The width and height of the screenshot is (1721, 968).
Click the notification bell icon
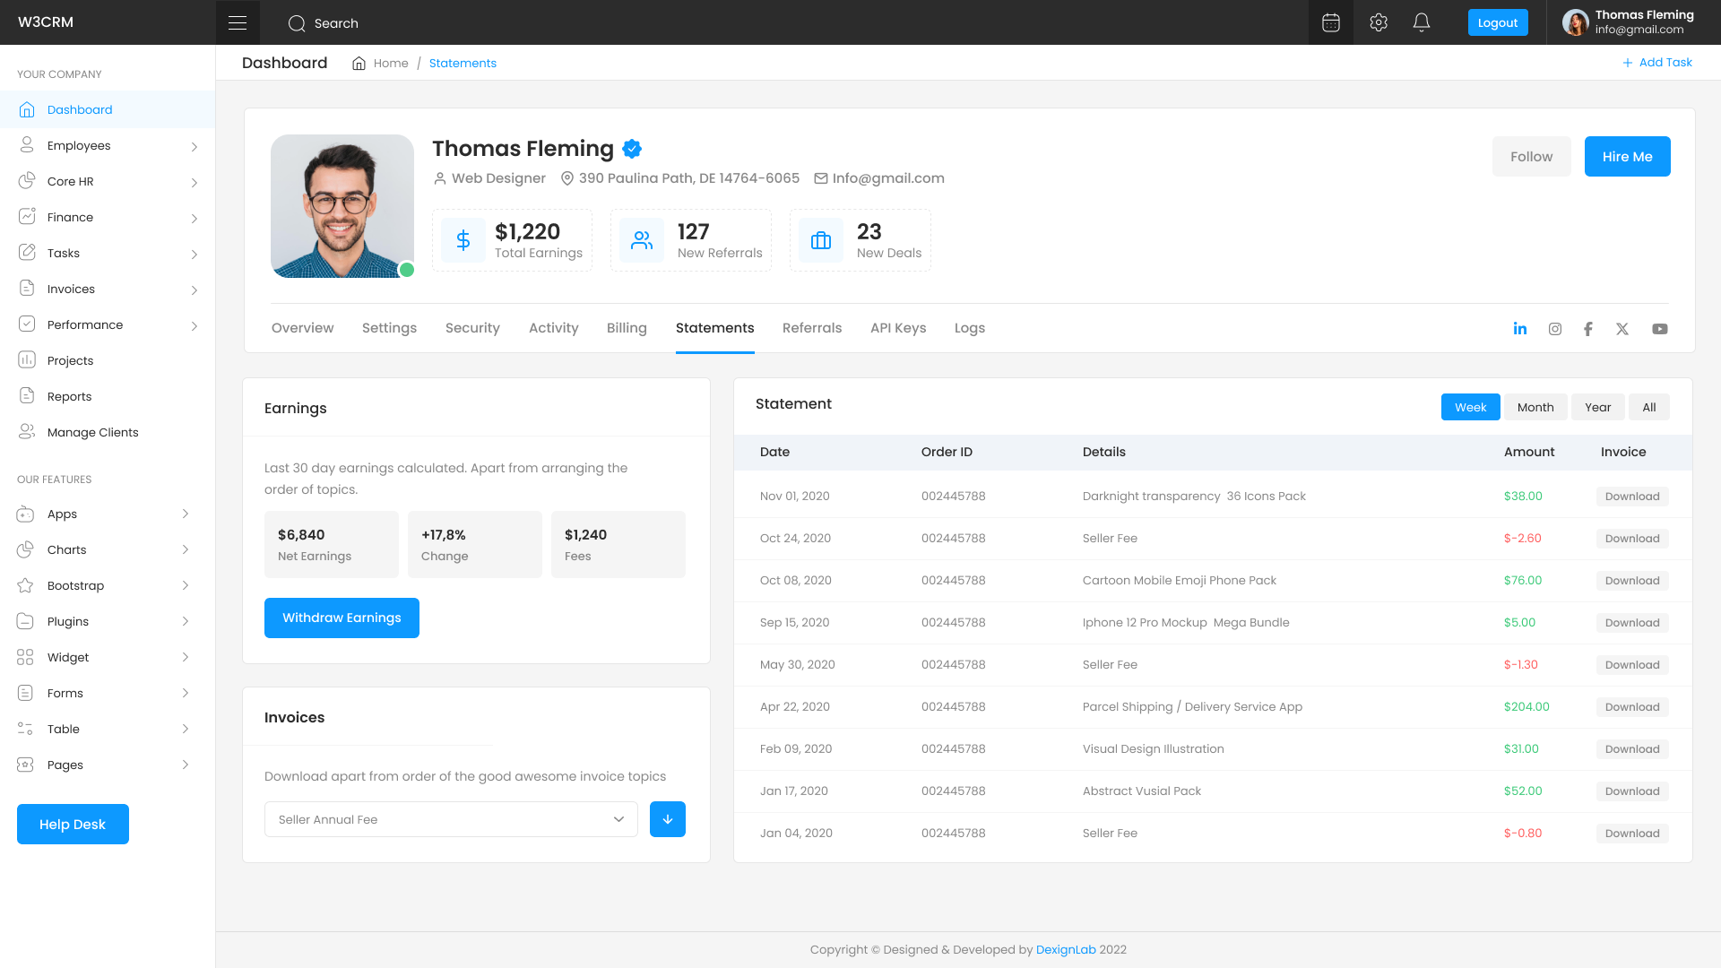click(1422, 22)
